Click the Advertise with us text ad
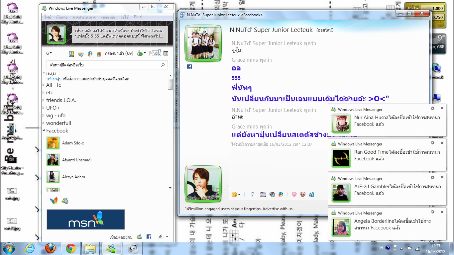This screenshot has width=454, height=255. click(x=239, y=209)
